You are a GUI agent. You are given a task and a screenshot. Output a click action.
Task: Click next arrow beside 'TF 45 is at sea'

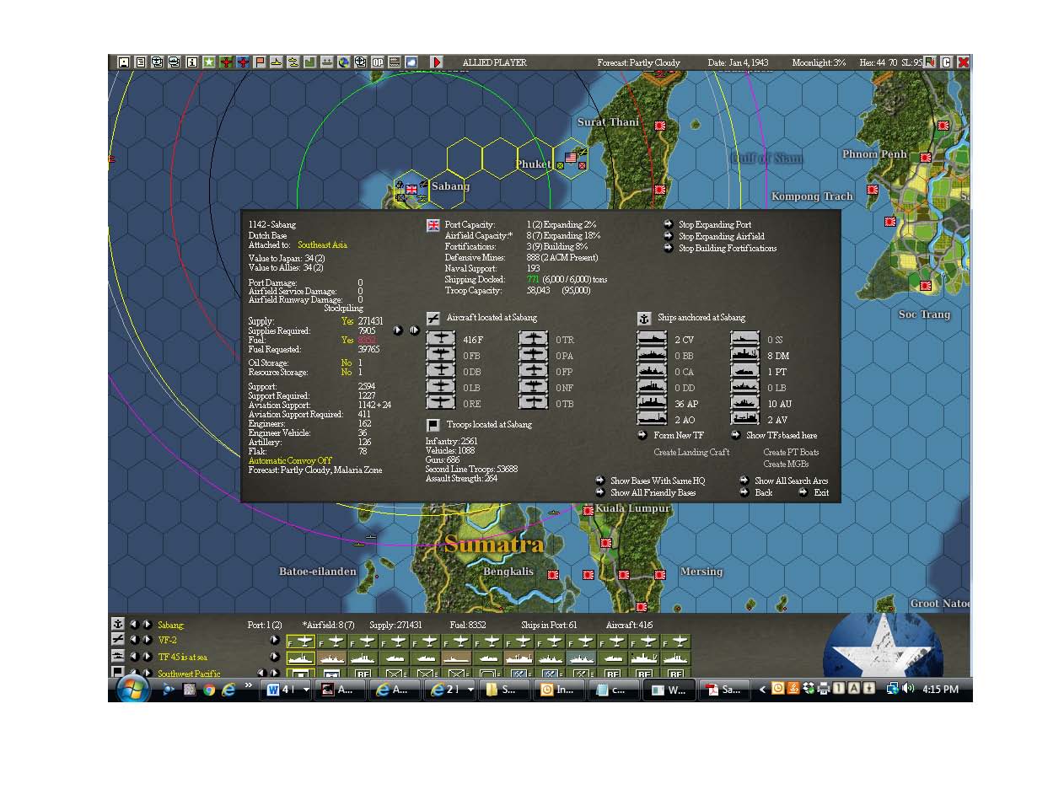pos(148,657)
